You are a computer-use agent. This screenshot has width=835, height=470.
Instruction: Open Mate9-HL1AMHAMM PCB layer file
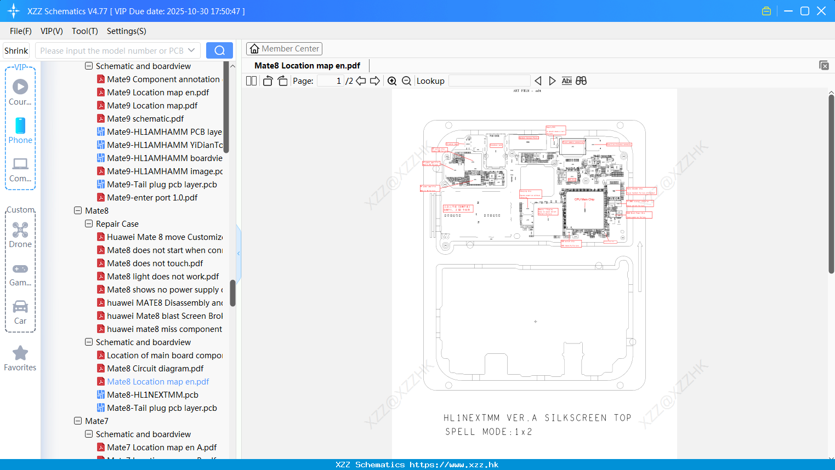(164, 131)
